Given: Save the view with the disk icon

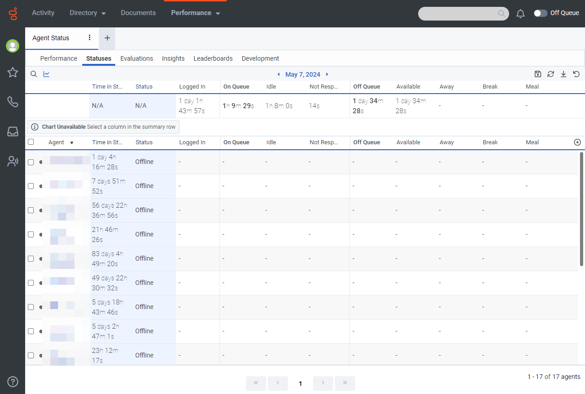Looking at the screenshot, I should pos(538,74).
